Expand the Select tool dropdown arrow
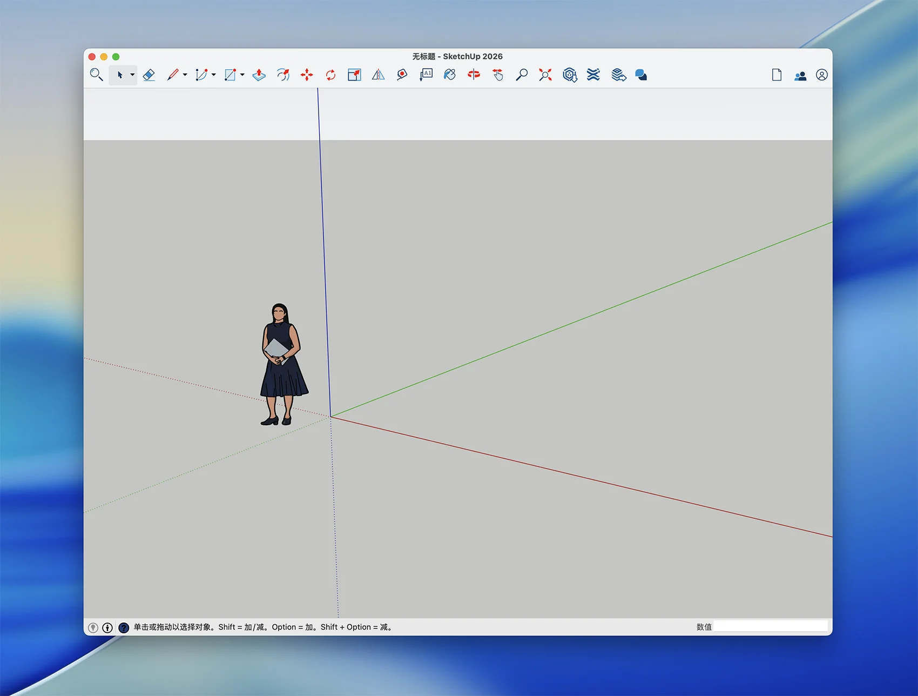This screenshot has height=696, width=918. [132, 75]
